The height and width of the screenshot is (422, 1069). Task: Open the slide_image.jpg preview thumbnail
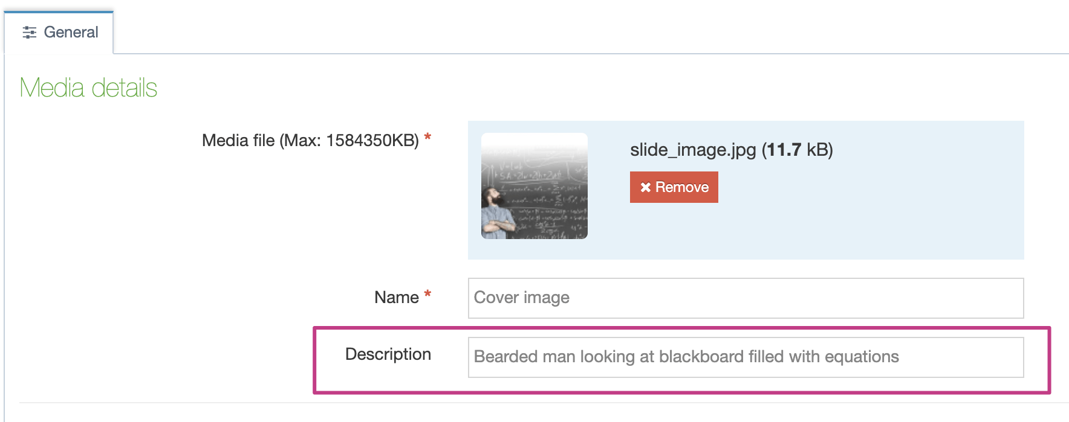click(x=534, y=187)
